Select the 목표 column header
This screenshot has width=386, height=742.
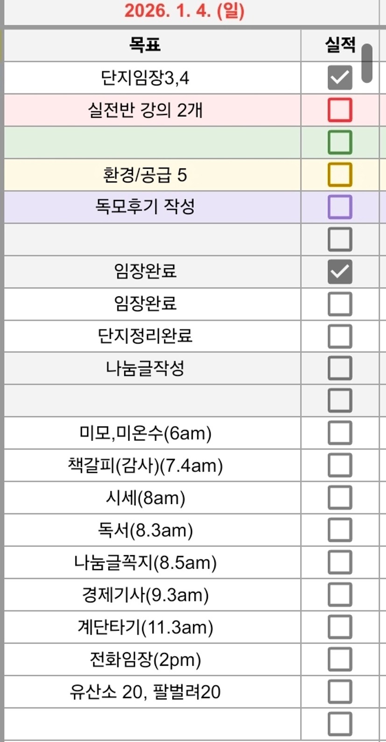(x=145, y=45)
